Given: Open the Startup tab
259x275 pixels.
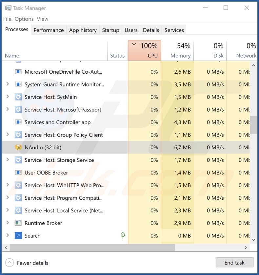Looking at the screenshot, I should tap(110, 30).
